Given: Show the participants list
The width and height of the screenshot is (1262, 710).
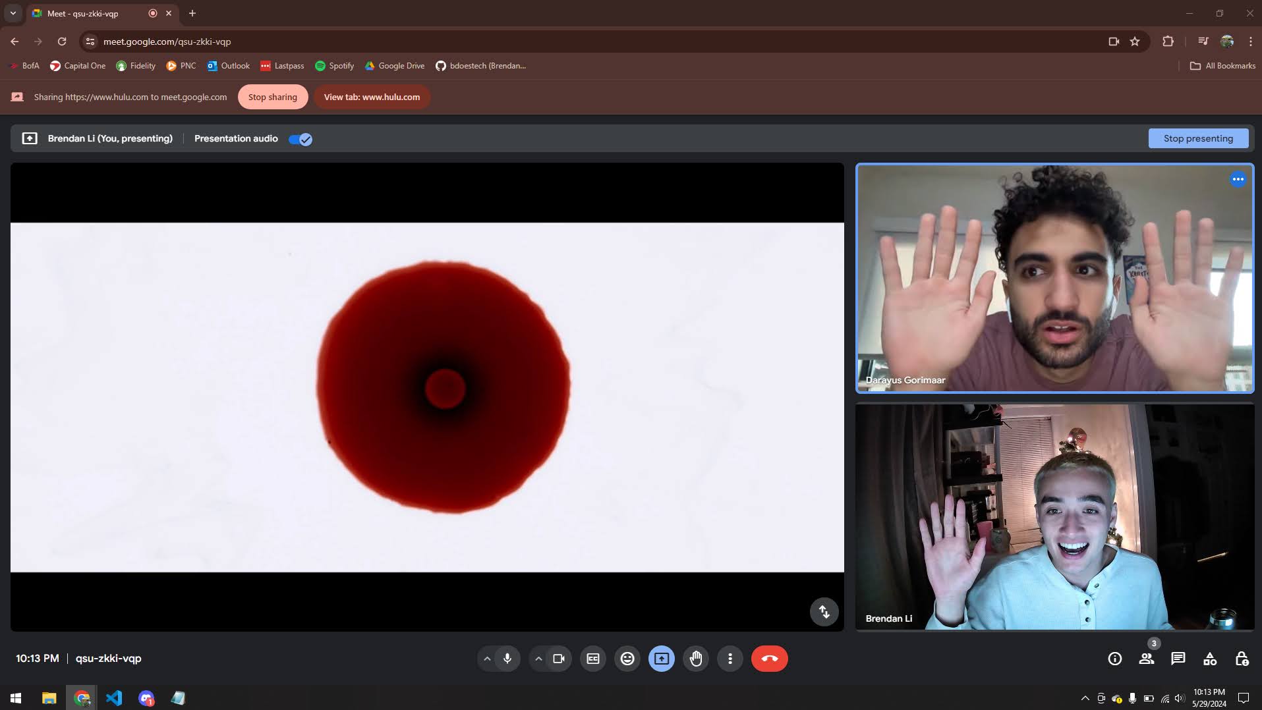Looking at the screenshot, I should [1147, 659].
